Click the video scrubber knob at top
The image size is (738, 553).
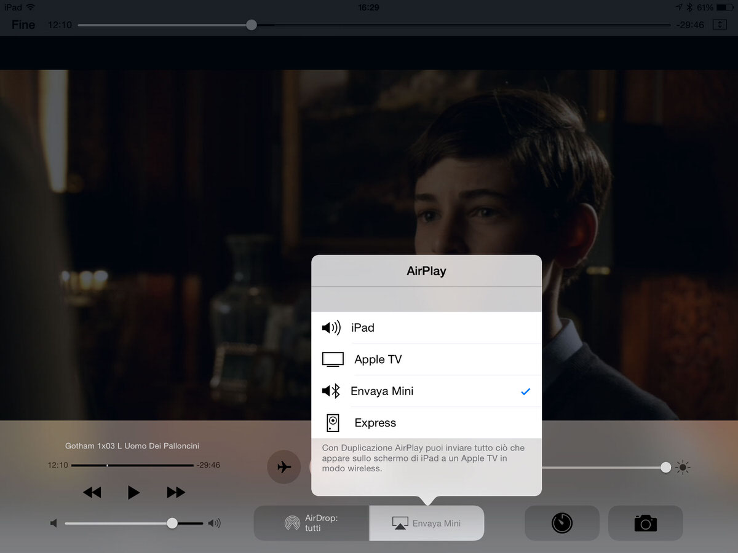tap(251, 25)
